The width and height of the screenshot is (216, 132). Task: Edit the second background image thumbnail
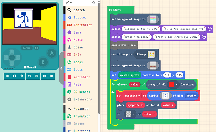click(x=153, y=66)
